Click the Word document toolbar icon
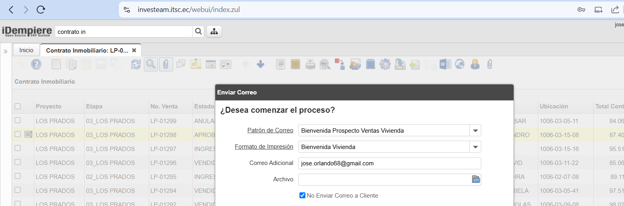 (x=445, y=64)
